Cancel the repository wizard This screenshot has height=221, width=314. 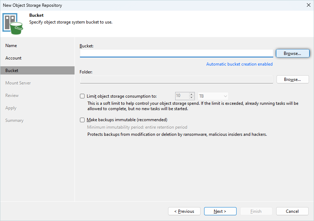(x=292, y=211)
